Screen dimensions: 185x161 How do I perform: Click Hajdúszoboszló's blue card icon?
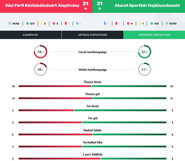tap(105, 23)
